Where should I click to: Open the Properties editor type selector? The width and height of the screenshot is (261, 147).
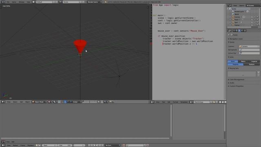pyautogui.click(x=230, y=31)
